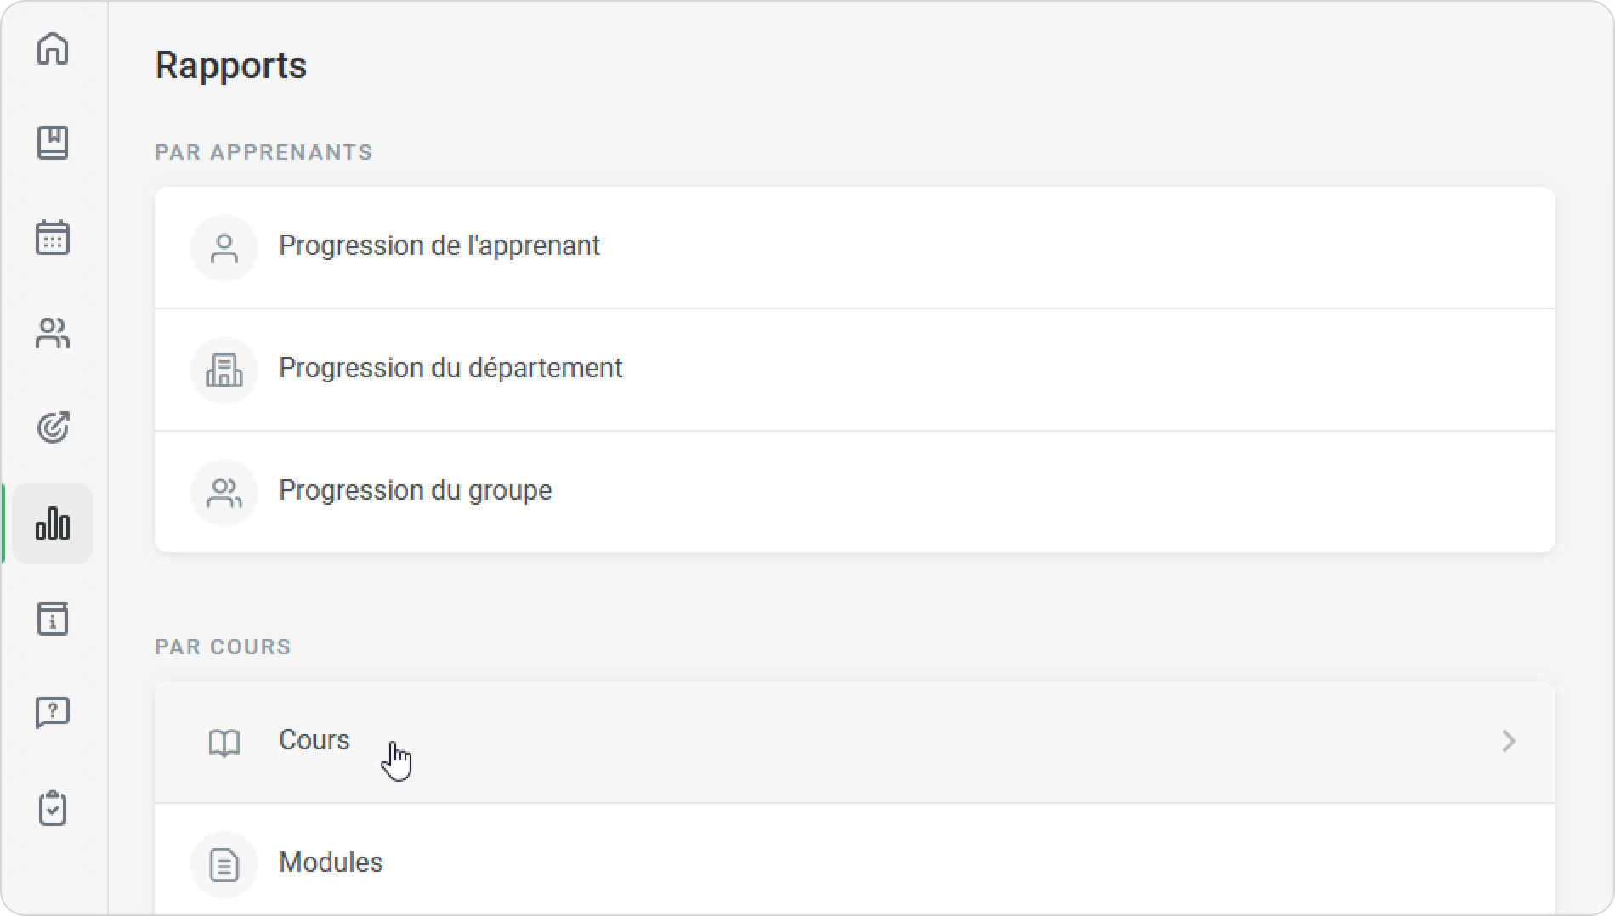Click the person icon beside learner progression
This screenshot has width=1615, height=916.
click(x=224, y=248)
